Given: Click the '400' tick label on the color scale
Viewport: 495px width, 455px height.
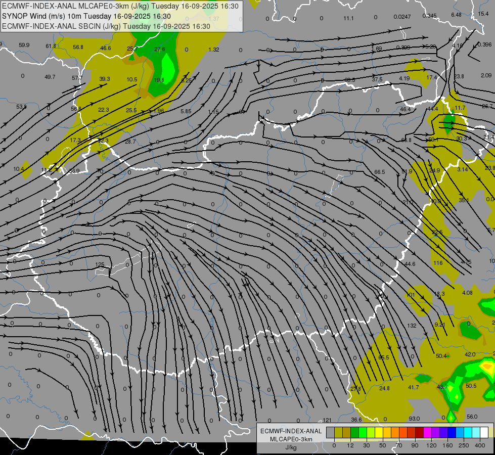Looking at the screenshot, I should tap(480, 445).
